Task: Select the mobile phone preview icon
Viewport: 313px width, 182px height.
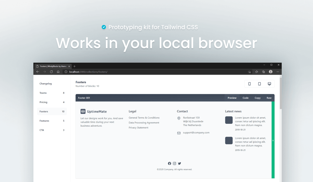Action: point(250,84)
